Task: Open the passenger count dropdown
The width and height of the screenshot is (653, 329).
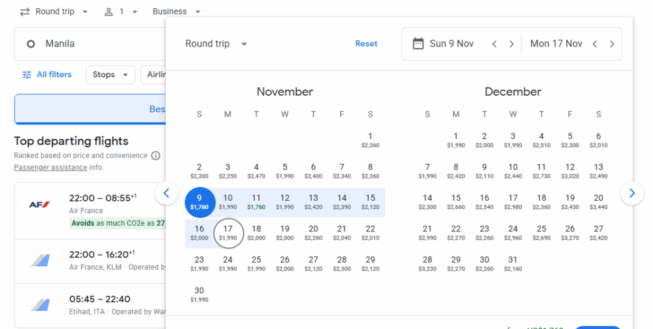Action: point(121,11)
